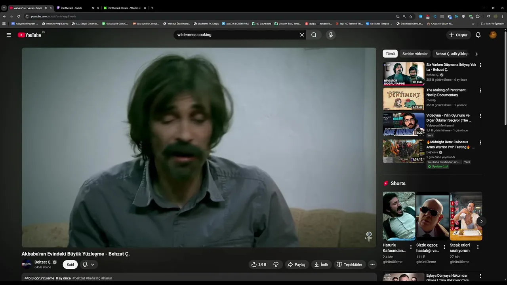Image resolution: width=507 pixels, height=285 pixels.
Task: Click the address bar URL
Action: pos(53,16)
